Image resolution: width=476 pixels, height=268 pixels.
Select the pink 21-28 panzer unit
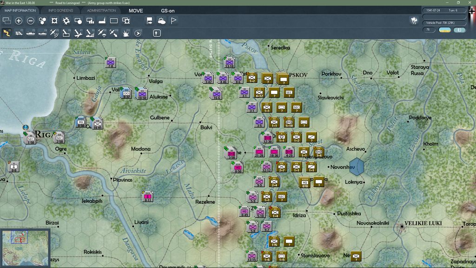259,152
